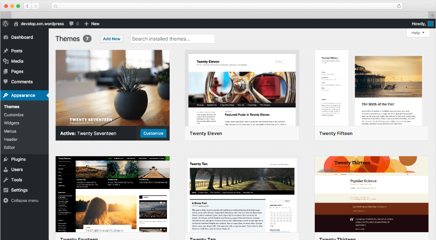
Task: Click the plus icon next to New
Action: coord(86,24)
